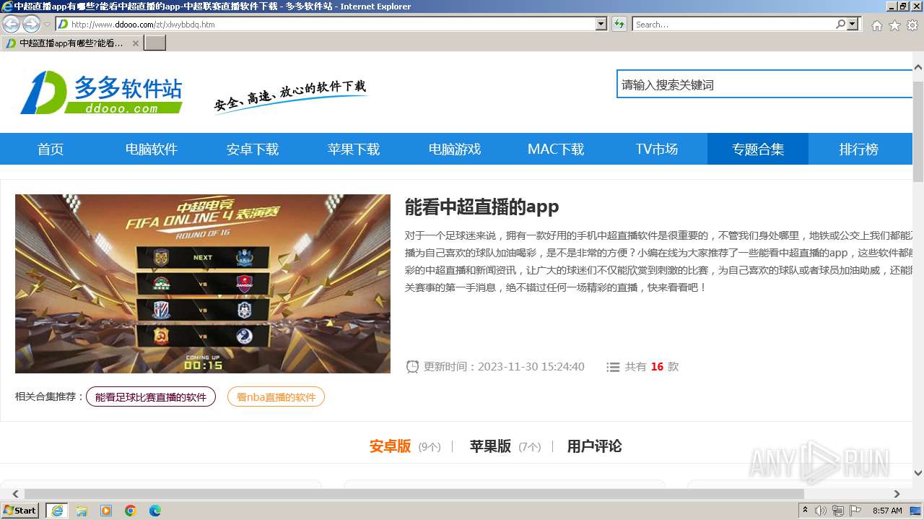The image size is (924, 520).
Task: Open 电脑软件 navigation item
Action: tap(152, 149)
